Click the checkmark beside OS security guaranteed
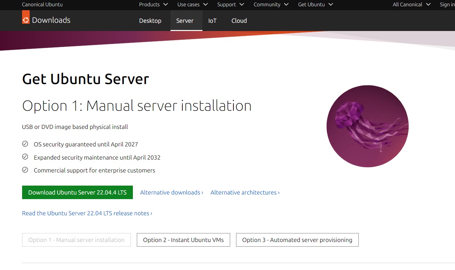 tap(25, 144)
